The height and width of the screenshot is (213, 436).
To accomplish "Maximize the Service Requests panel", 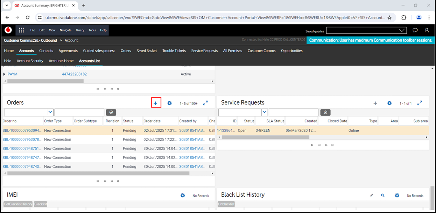I will [420, 103].
